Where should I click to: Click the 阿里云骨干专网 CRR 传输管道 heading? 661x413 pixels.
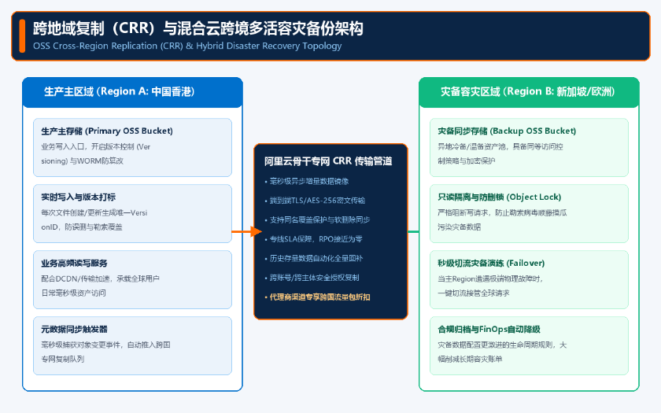click(328, 161)
